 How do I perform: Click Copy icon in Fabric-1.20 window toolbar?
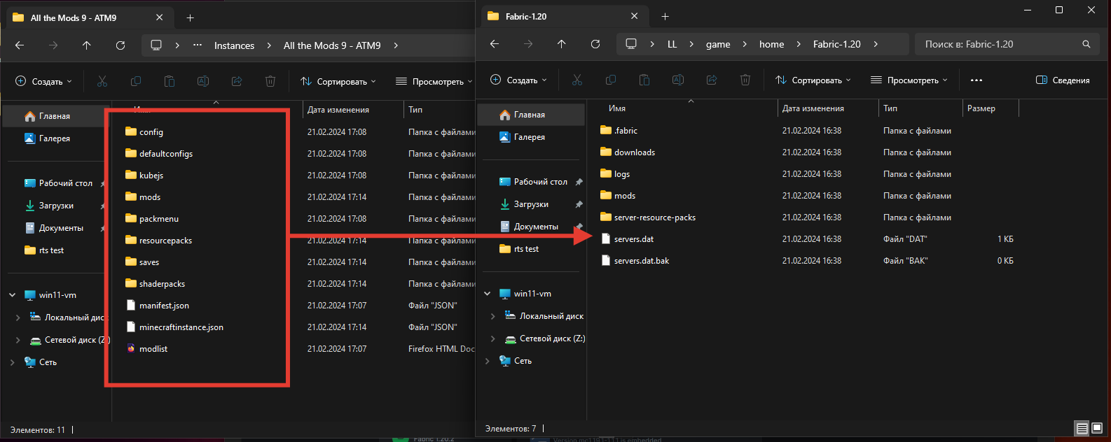(x=611, y=80)
